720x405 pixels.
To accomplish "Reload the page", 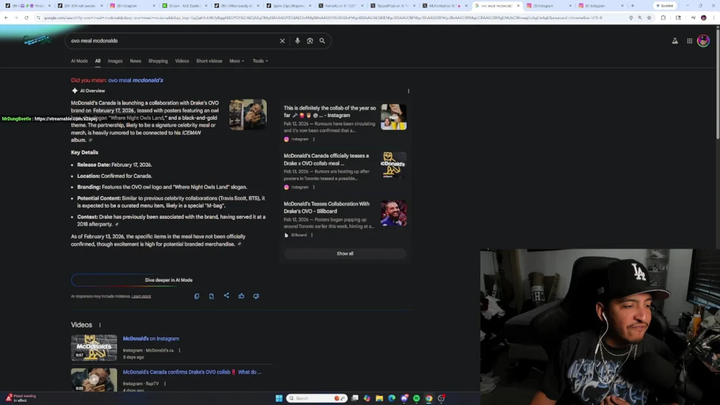I will 26,17.
